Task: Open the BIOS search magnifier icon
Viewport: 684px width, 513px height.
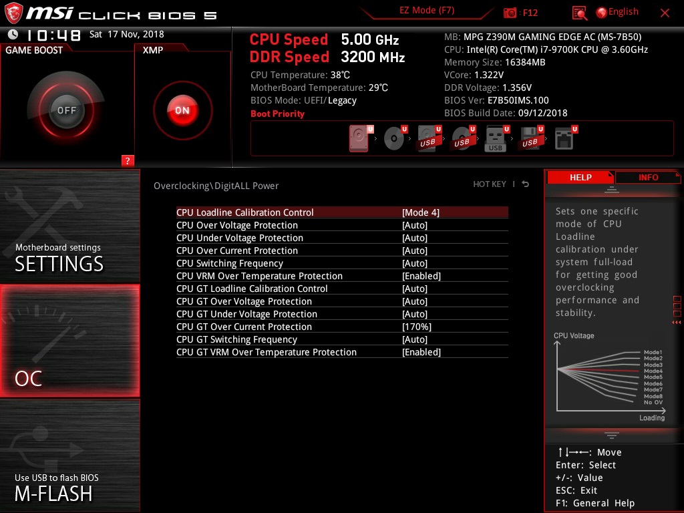Action: click(x=579, y=13)
